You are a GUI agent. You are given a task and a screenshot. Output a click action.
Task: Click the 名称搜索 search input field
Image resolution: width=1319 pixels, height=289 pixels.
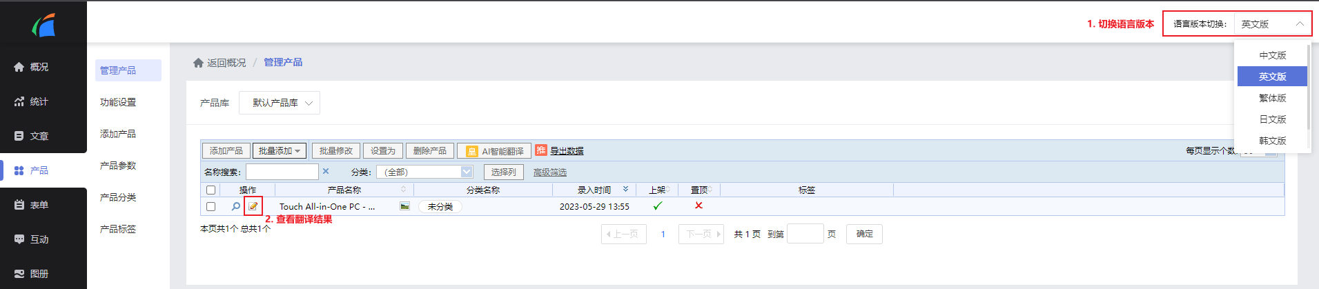coord(282,172)
